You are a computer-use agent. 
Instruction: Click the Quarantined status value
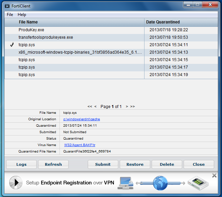point(73,139)
